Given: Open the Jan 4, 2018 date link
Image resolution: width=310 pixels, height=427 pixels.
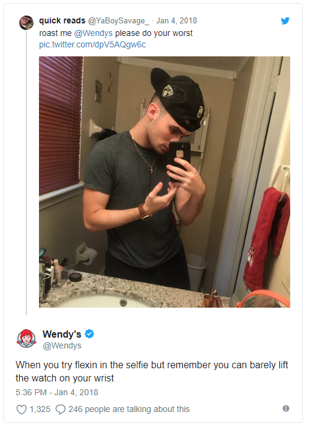Looking at the screenshot, I should pos(176,21).
